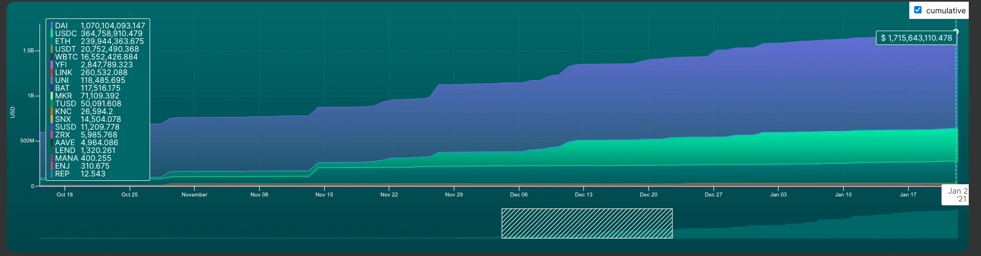Click the DAI legend row

pos(98,26)
